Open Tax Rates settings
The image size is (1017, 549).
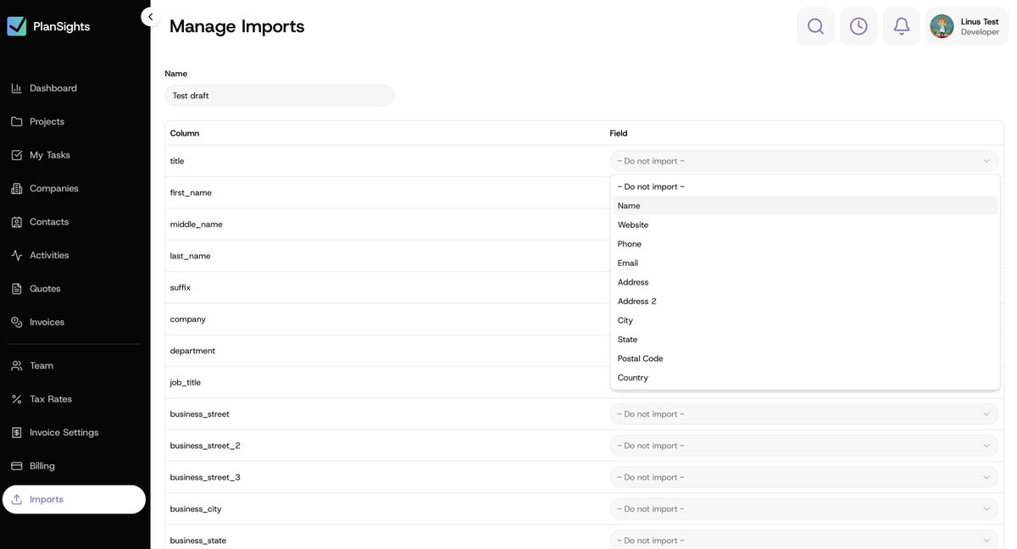(74, 399)
